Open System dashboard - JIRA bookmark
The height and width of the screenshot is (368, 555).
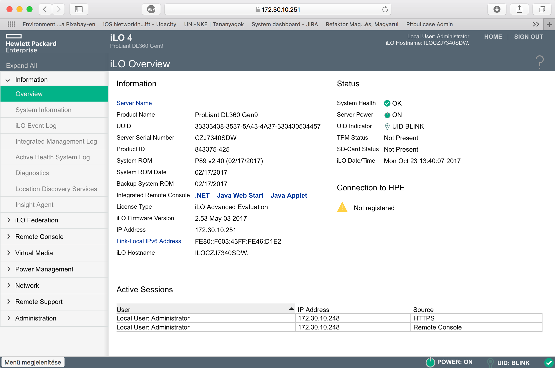click(285, 24)
